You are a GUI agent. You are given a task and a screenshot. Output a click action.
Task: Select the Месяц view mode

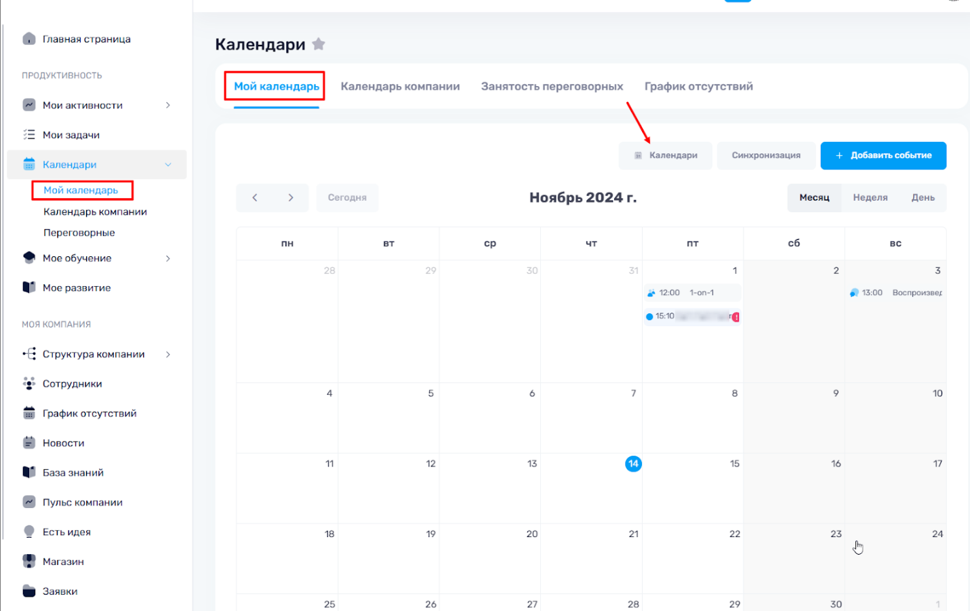pyautogui.click(x=814, y=197)
